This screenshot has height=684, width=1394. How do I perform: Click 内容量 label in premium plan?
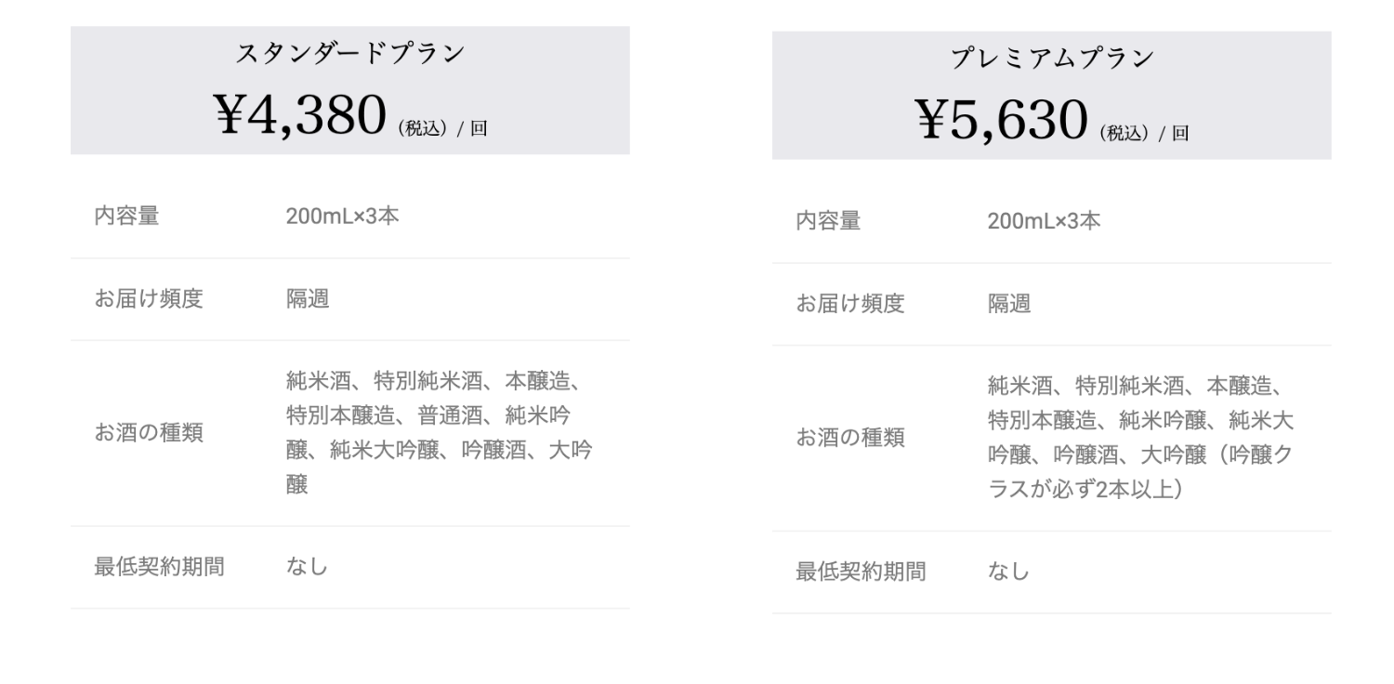[x=828, y=221]
